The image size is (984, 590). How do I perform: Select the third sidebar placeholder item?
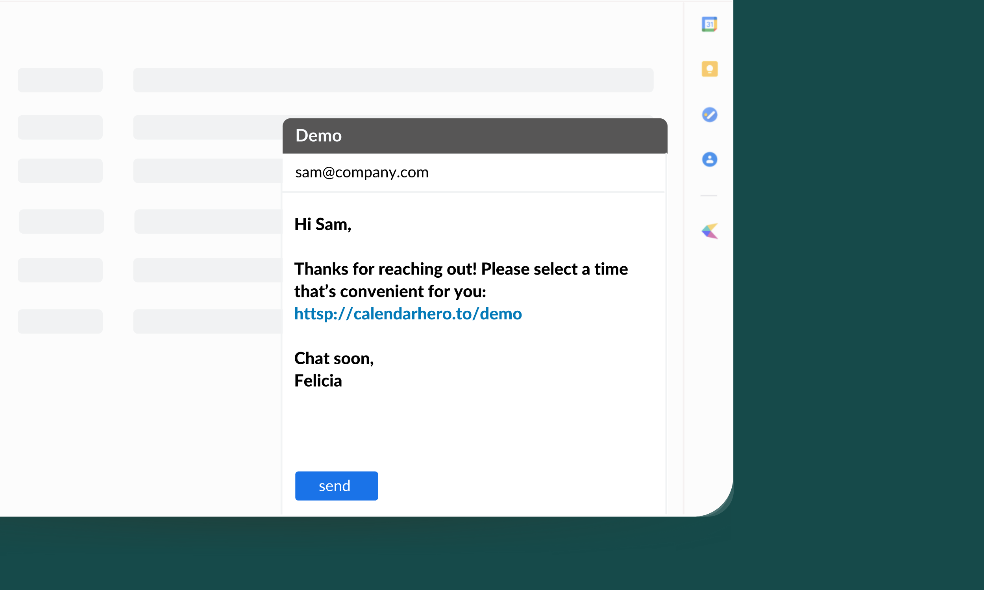[60, 171]
